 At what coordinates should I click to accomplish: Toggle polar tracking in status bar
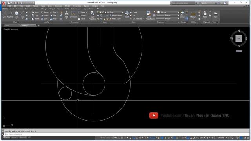pyautogui.click(x=140, y=137)
